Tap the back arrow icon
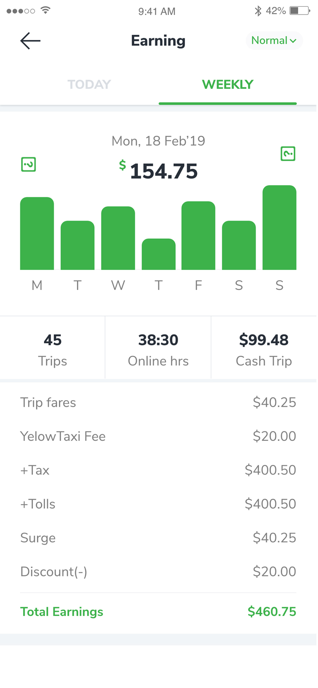 coord(30,41)
